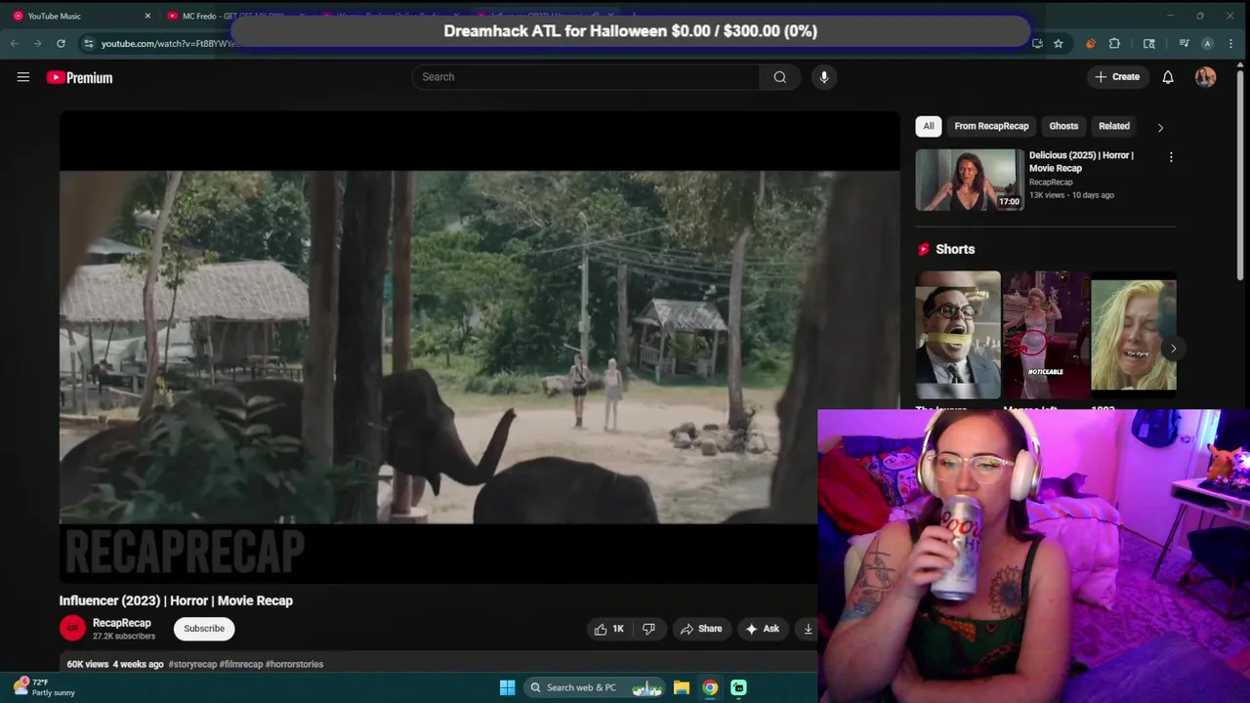
Task: Click the #horrorstories hashtag
Action: (x=294, y=664)
